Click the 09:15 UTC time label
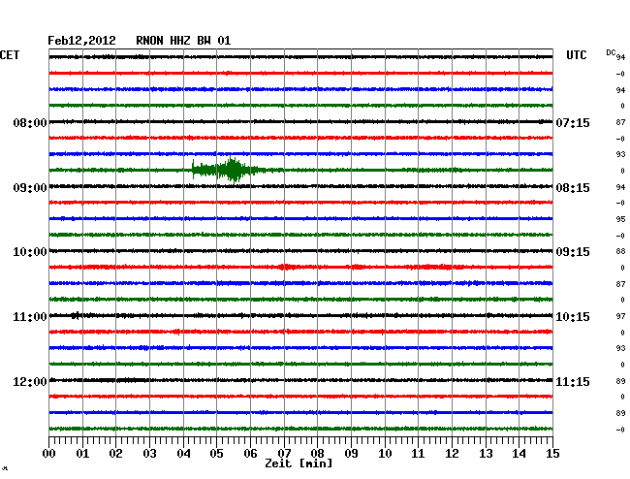 (573, 252)
